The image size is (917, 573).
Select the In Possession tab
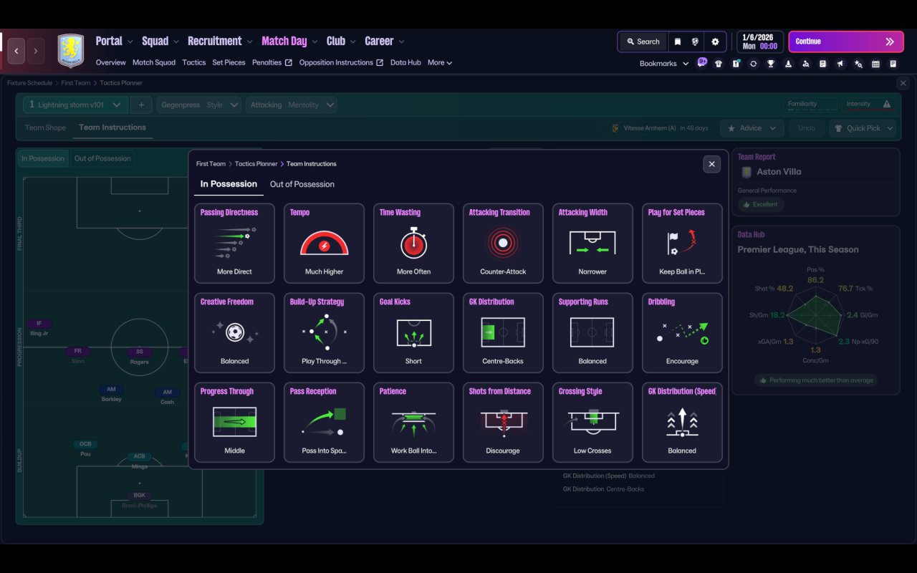click(229, 184)
